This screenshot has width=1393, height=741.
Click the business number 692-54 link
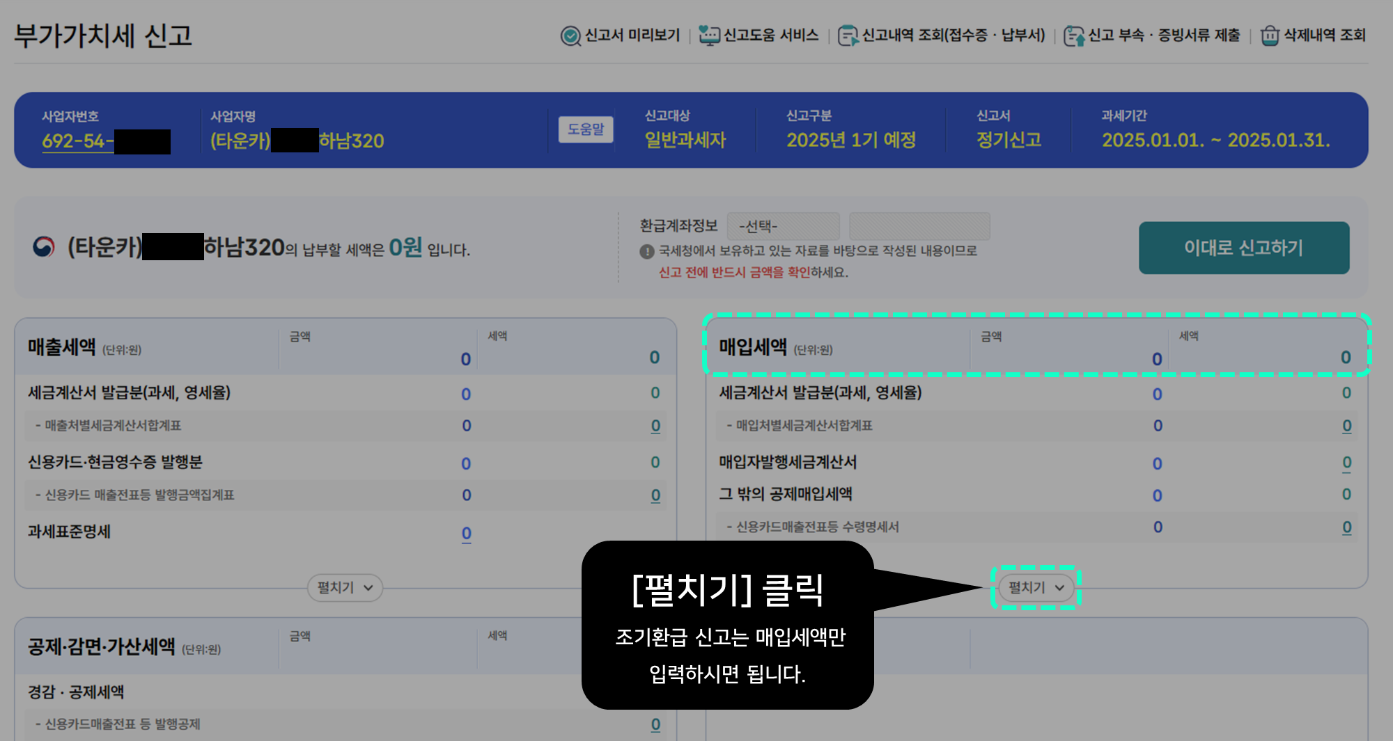pos(106,141)
